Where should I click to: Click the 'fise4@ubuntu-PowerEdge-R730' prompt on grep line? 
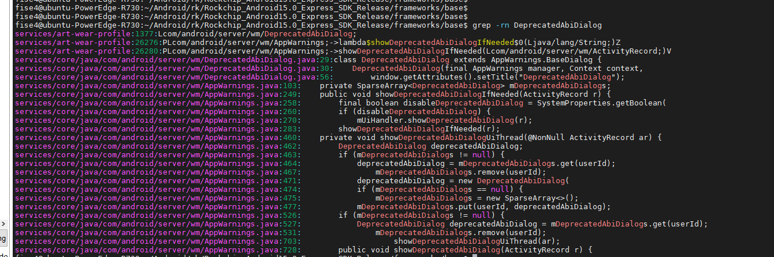pos(78,25)
